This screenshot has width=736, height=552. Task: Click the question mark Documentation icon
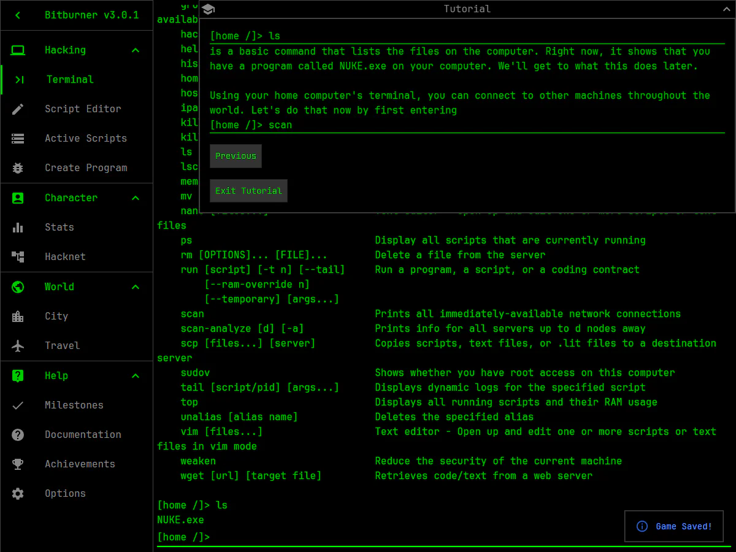click(x=18, y=435)
